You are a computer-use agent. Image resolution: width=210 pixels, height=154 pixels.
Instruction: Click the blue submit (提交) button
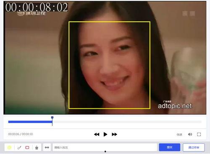[170, 147]
